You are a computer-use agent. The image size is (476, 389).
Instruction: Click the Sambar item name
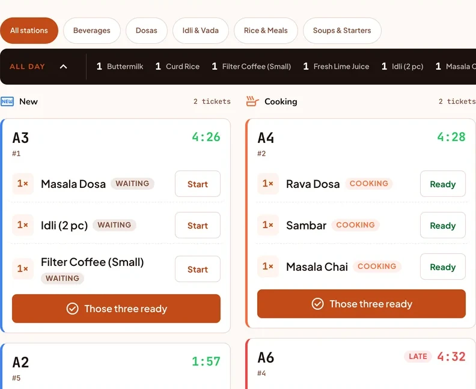pos(307,225)
